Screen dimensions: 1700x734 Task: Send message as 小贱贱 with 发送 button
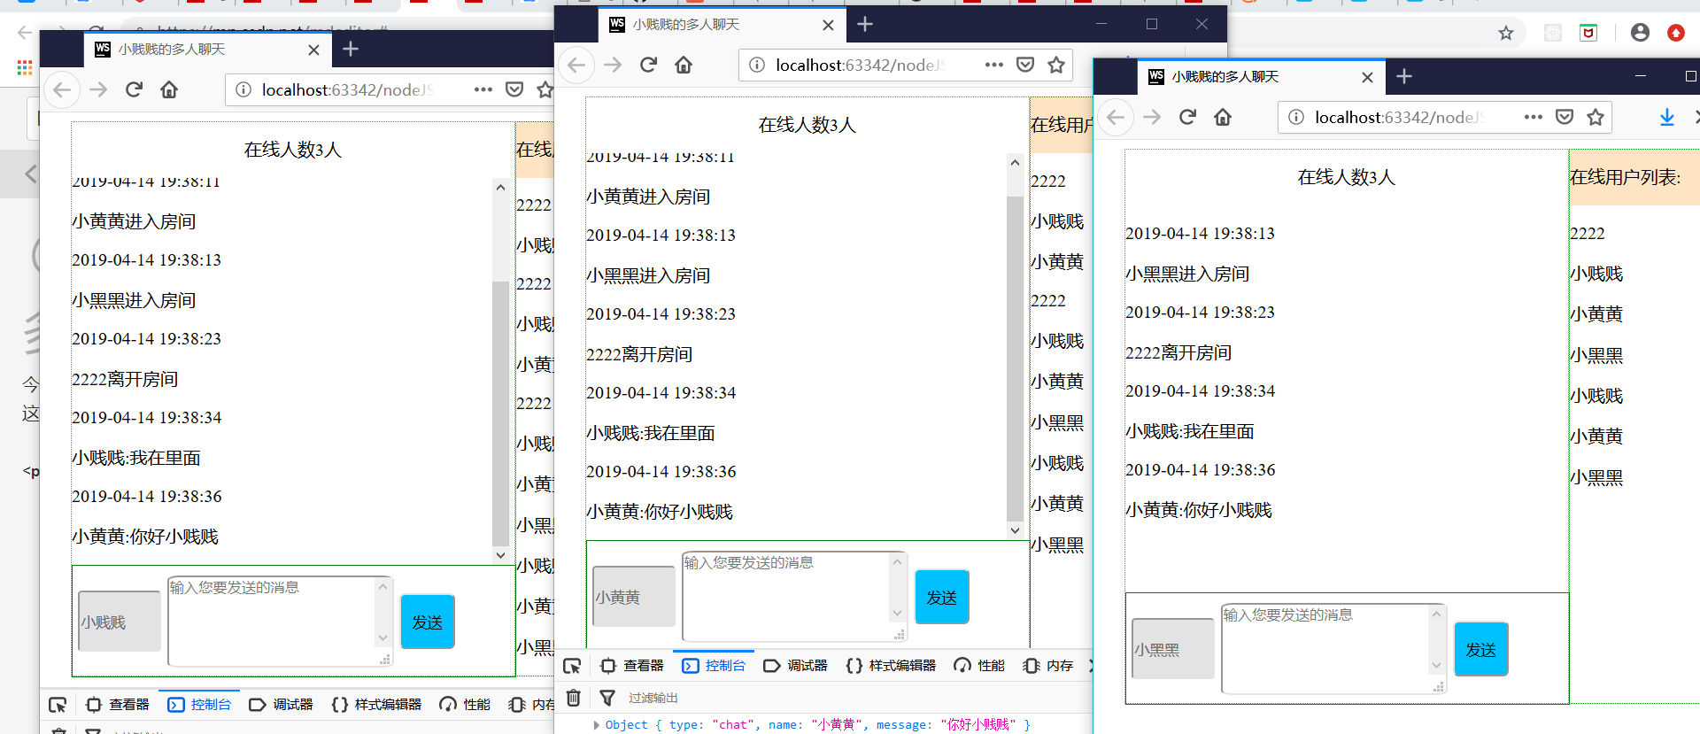point(428,622)
